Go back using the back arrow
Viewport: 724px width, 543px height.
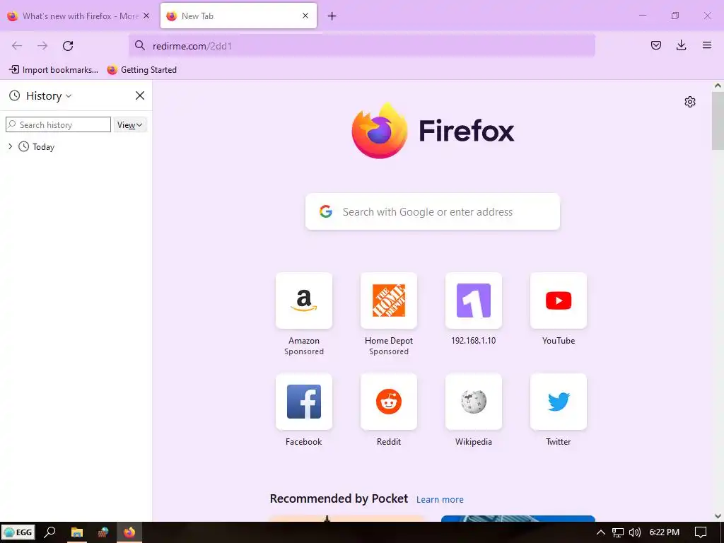tap(17, 46)
